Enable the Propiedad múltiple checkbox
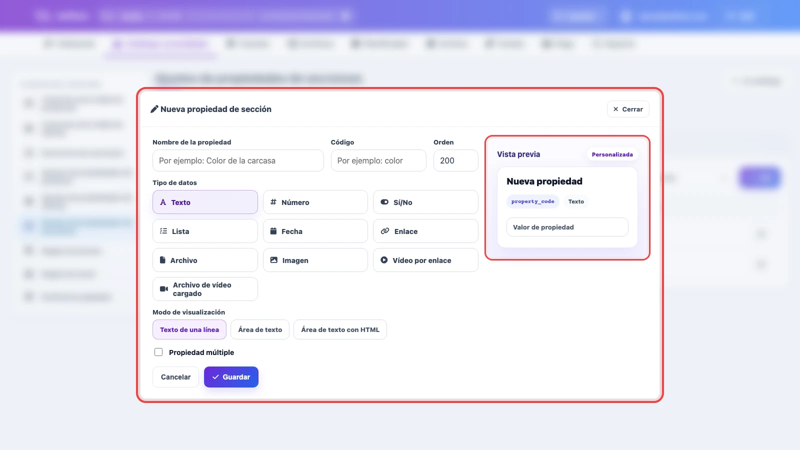 (x=158, y=352)
